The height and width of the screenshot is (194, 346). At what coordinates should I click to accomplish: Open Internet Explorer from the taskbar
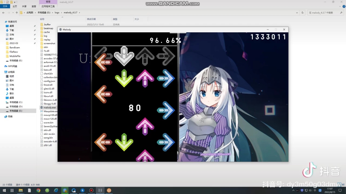pyautogui.click(x=56, y=191)
